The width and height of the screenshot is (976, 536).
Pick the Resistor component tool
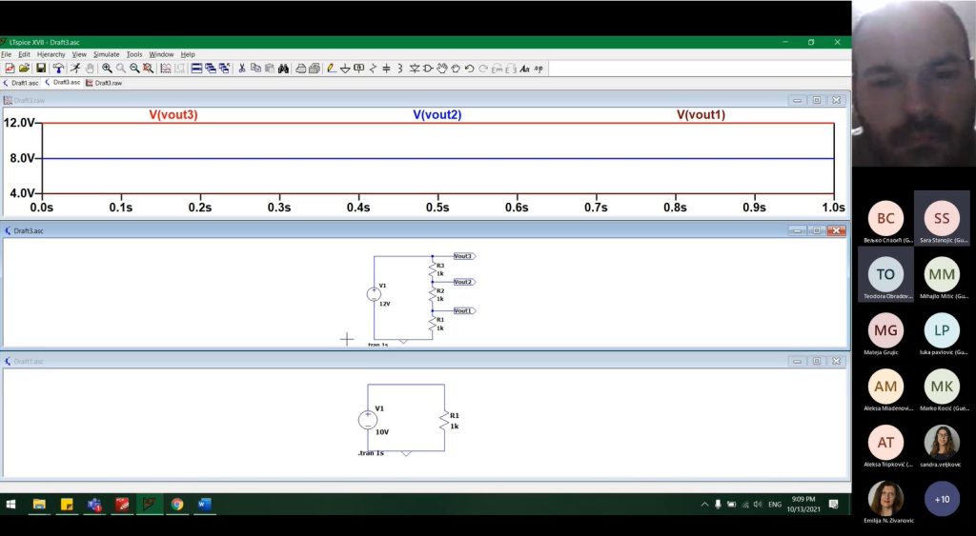pyautogui.click(x=373, y=69)
